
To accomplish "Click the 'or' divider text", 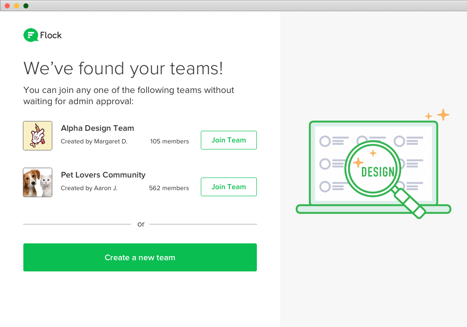I will [x=141, y=224].
